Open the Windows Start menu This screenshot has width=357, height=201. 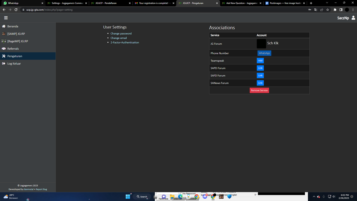tap(128, 197)
